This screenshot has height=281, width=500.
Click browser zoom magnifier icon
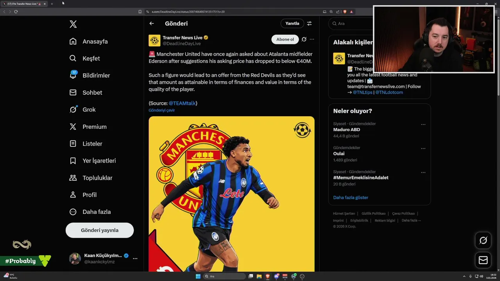tap(331, 12)
